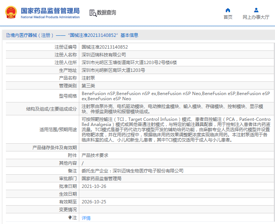This screenshot has height=224, width=275.
Task: Click the 产品储存条件及有效期 label
Action: 55,148
